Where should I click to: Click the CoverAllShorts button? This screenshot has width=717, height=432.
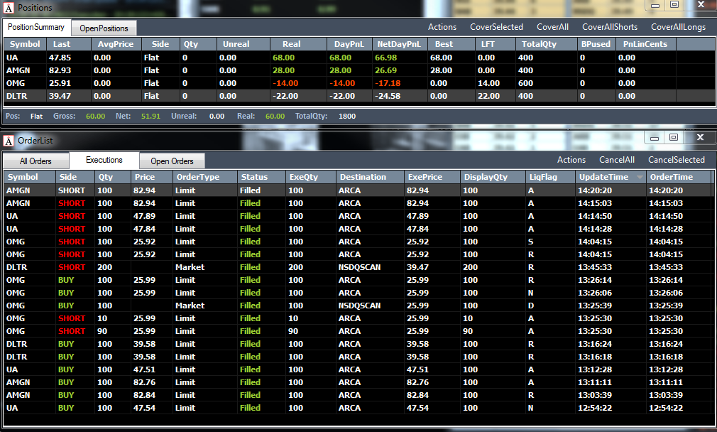pos(610,27)
